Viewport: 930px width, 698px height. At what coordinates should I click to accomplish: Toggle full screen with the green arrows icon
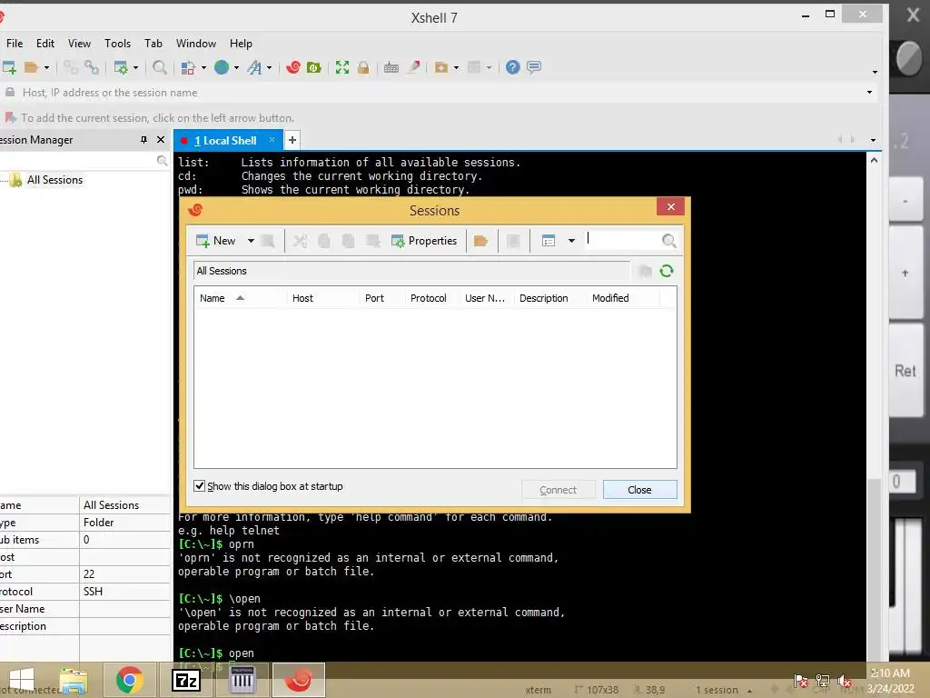(342, 67)
